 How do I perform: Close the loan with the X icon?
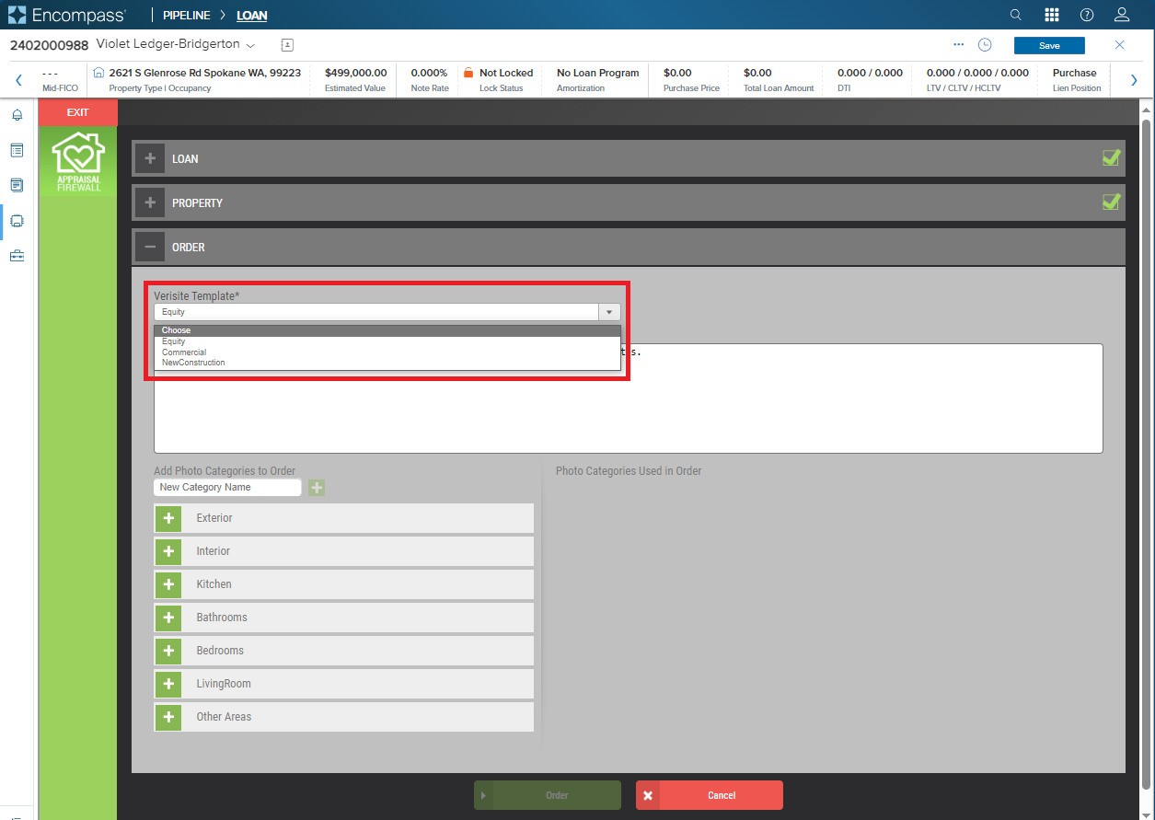[1120, 45]
